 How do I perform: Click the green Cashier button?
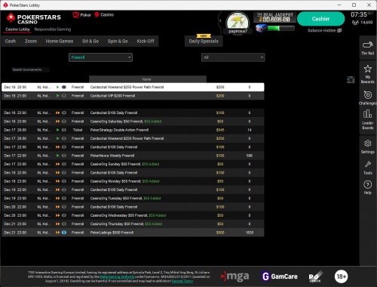[320, 19]
